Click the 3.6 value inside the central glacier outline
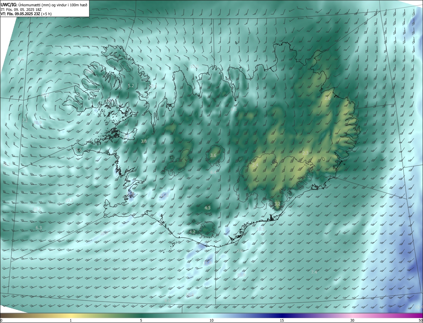423x323 pixels. tap(213, 155)
